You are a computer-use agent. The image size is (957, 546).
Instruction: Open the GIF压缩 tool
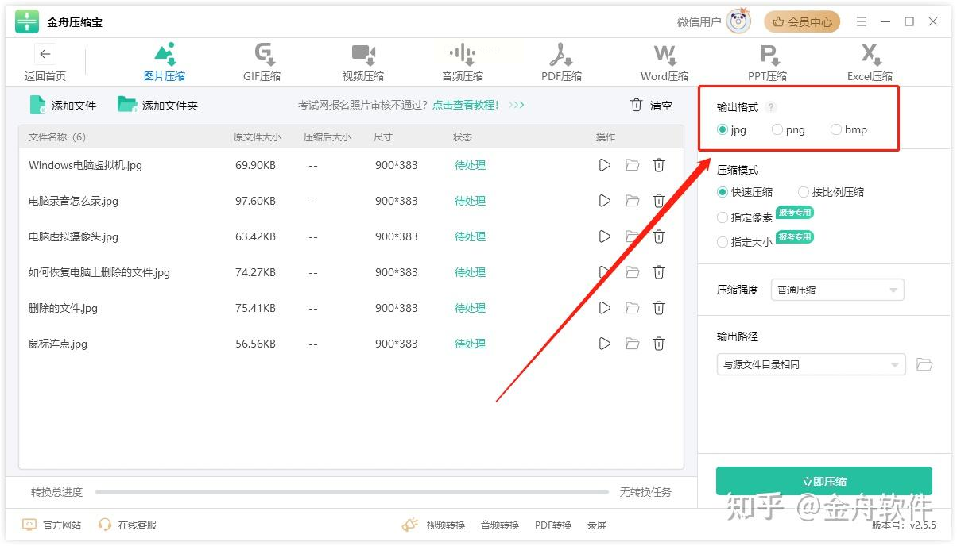262,62
